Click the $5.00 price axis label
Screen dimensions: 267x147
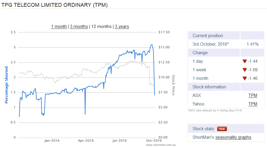tap(163, 107)
